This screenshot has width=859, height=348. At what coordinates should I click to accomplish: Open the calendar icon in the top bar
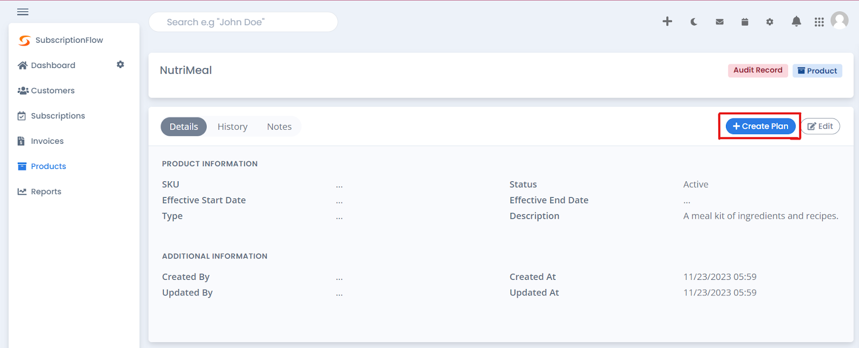pyautogui.click(x=745, y=22)
